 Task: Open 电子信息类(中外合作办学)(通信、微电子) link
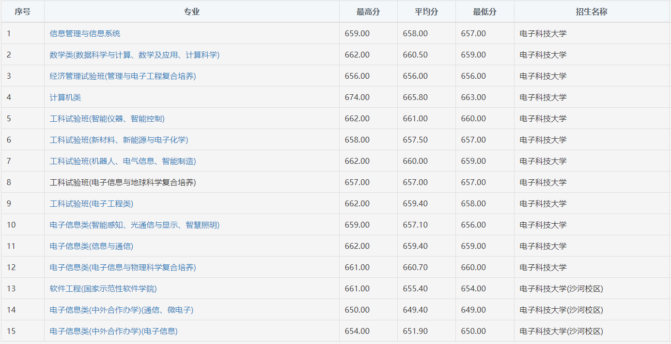point(121,310)
